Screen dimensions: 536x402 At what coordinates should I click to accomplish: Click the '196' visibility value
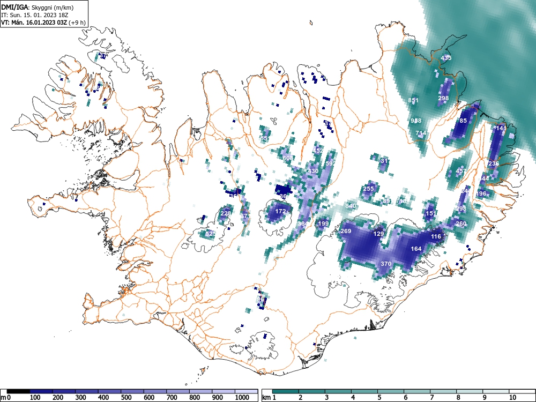tap(481, 193)
